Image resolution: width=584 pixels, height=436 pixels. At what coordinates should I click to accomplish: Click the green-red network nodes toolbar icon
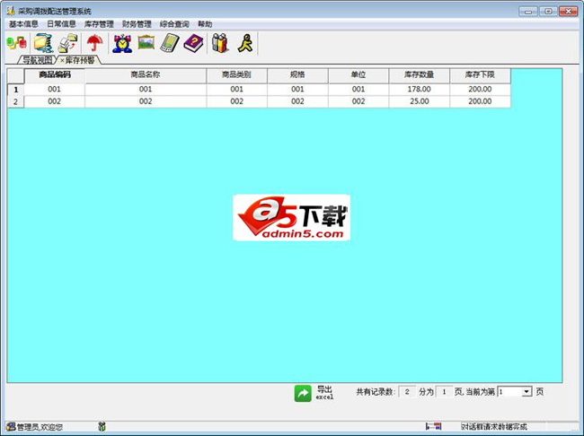click(17, 44)
